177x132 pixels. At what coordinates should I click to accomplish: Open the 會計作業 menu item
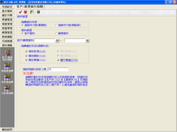tap(7, 15)
